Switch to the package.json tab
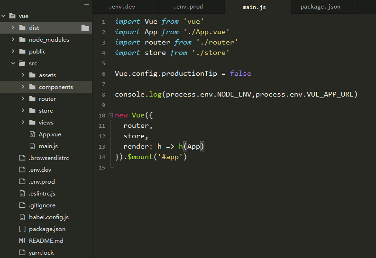Image resolution: width=376 pixels, height=258 pixels. (x=324, y=7)
